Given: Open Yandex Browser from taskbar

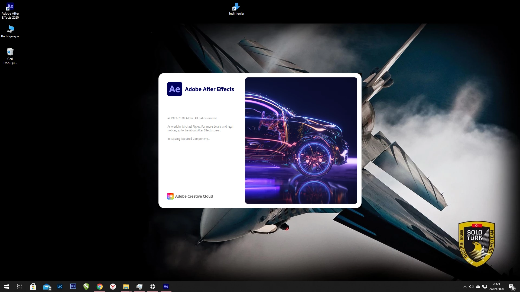Looking at the screenshot, I should click(x=113, y=286).
